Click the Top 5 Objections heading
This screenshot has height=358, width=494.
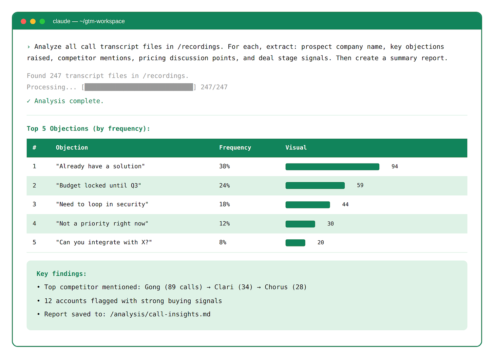tap(88, 128)
